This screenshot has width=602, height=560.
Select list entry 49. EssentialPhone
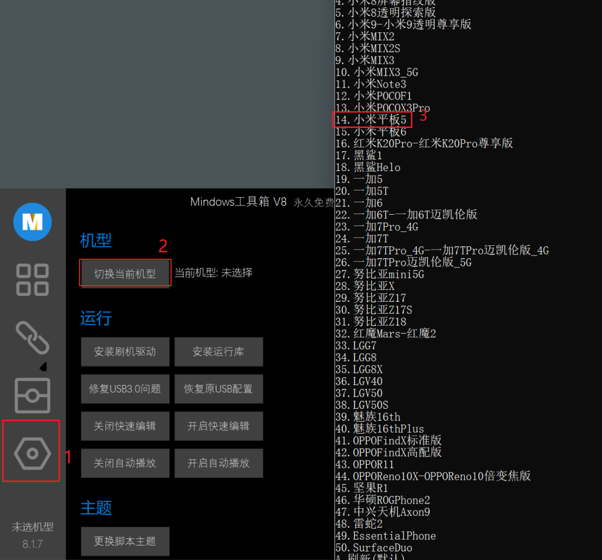coord(386,536)
